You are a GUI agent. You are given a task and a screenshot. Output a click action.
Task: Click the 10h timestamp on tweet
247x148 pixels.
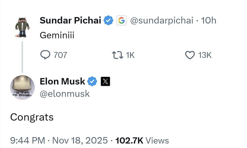pyautogui.click(x=209, y=20)
